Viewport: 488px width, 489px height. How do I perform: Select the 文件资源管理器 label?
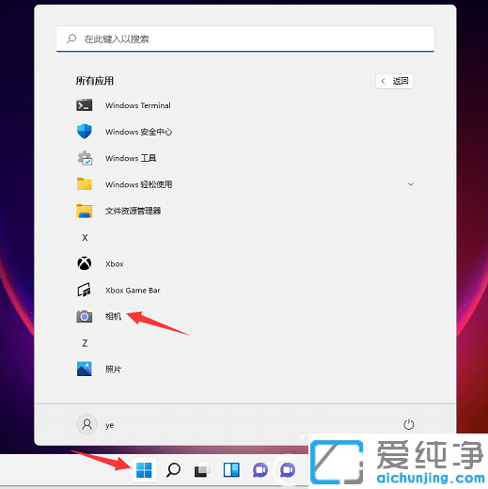133,211
